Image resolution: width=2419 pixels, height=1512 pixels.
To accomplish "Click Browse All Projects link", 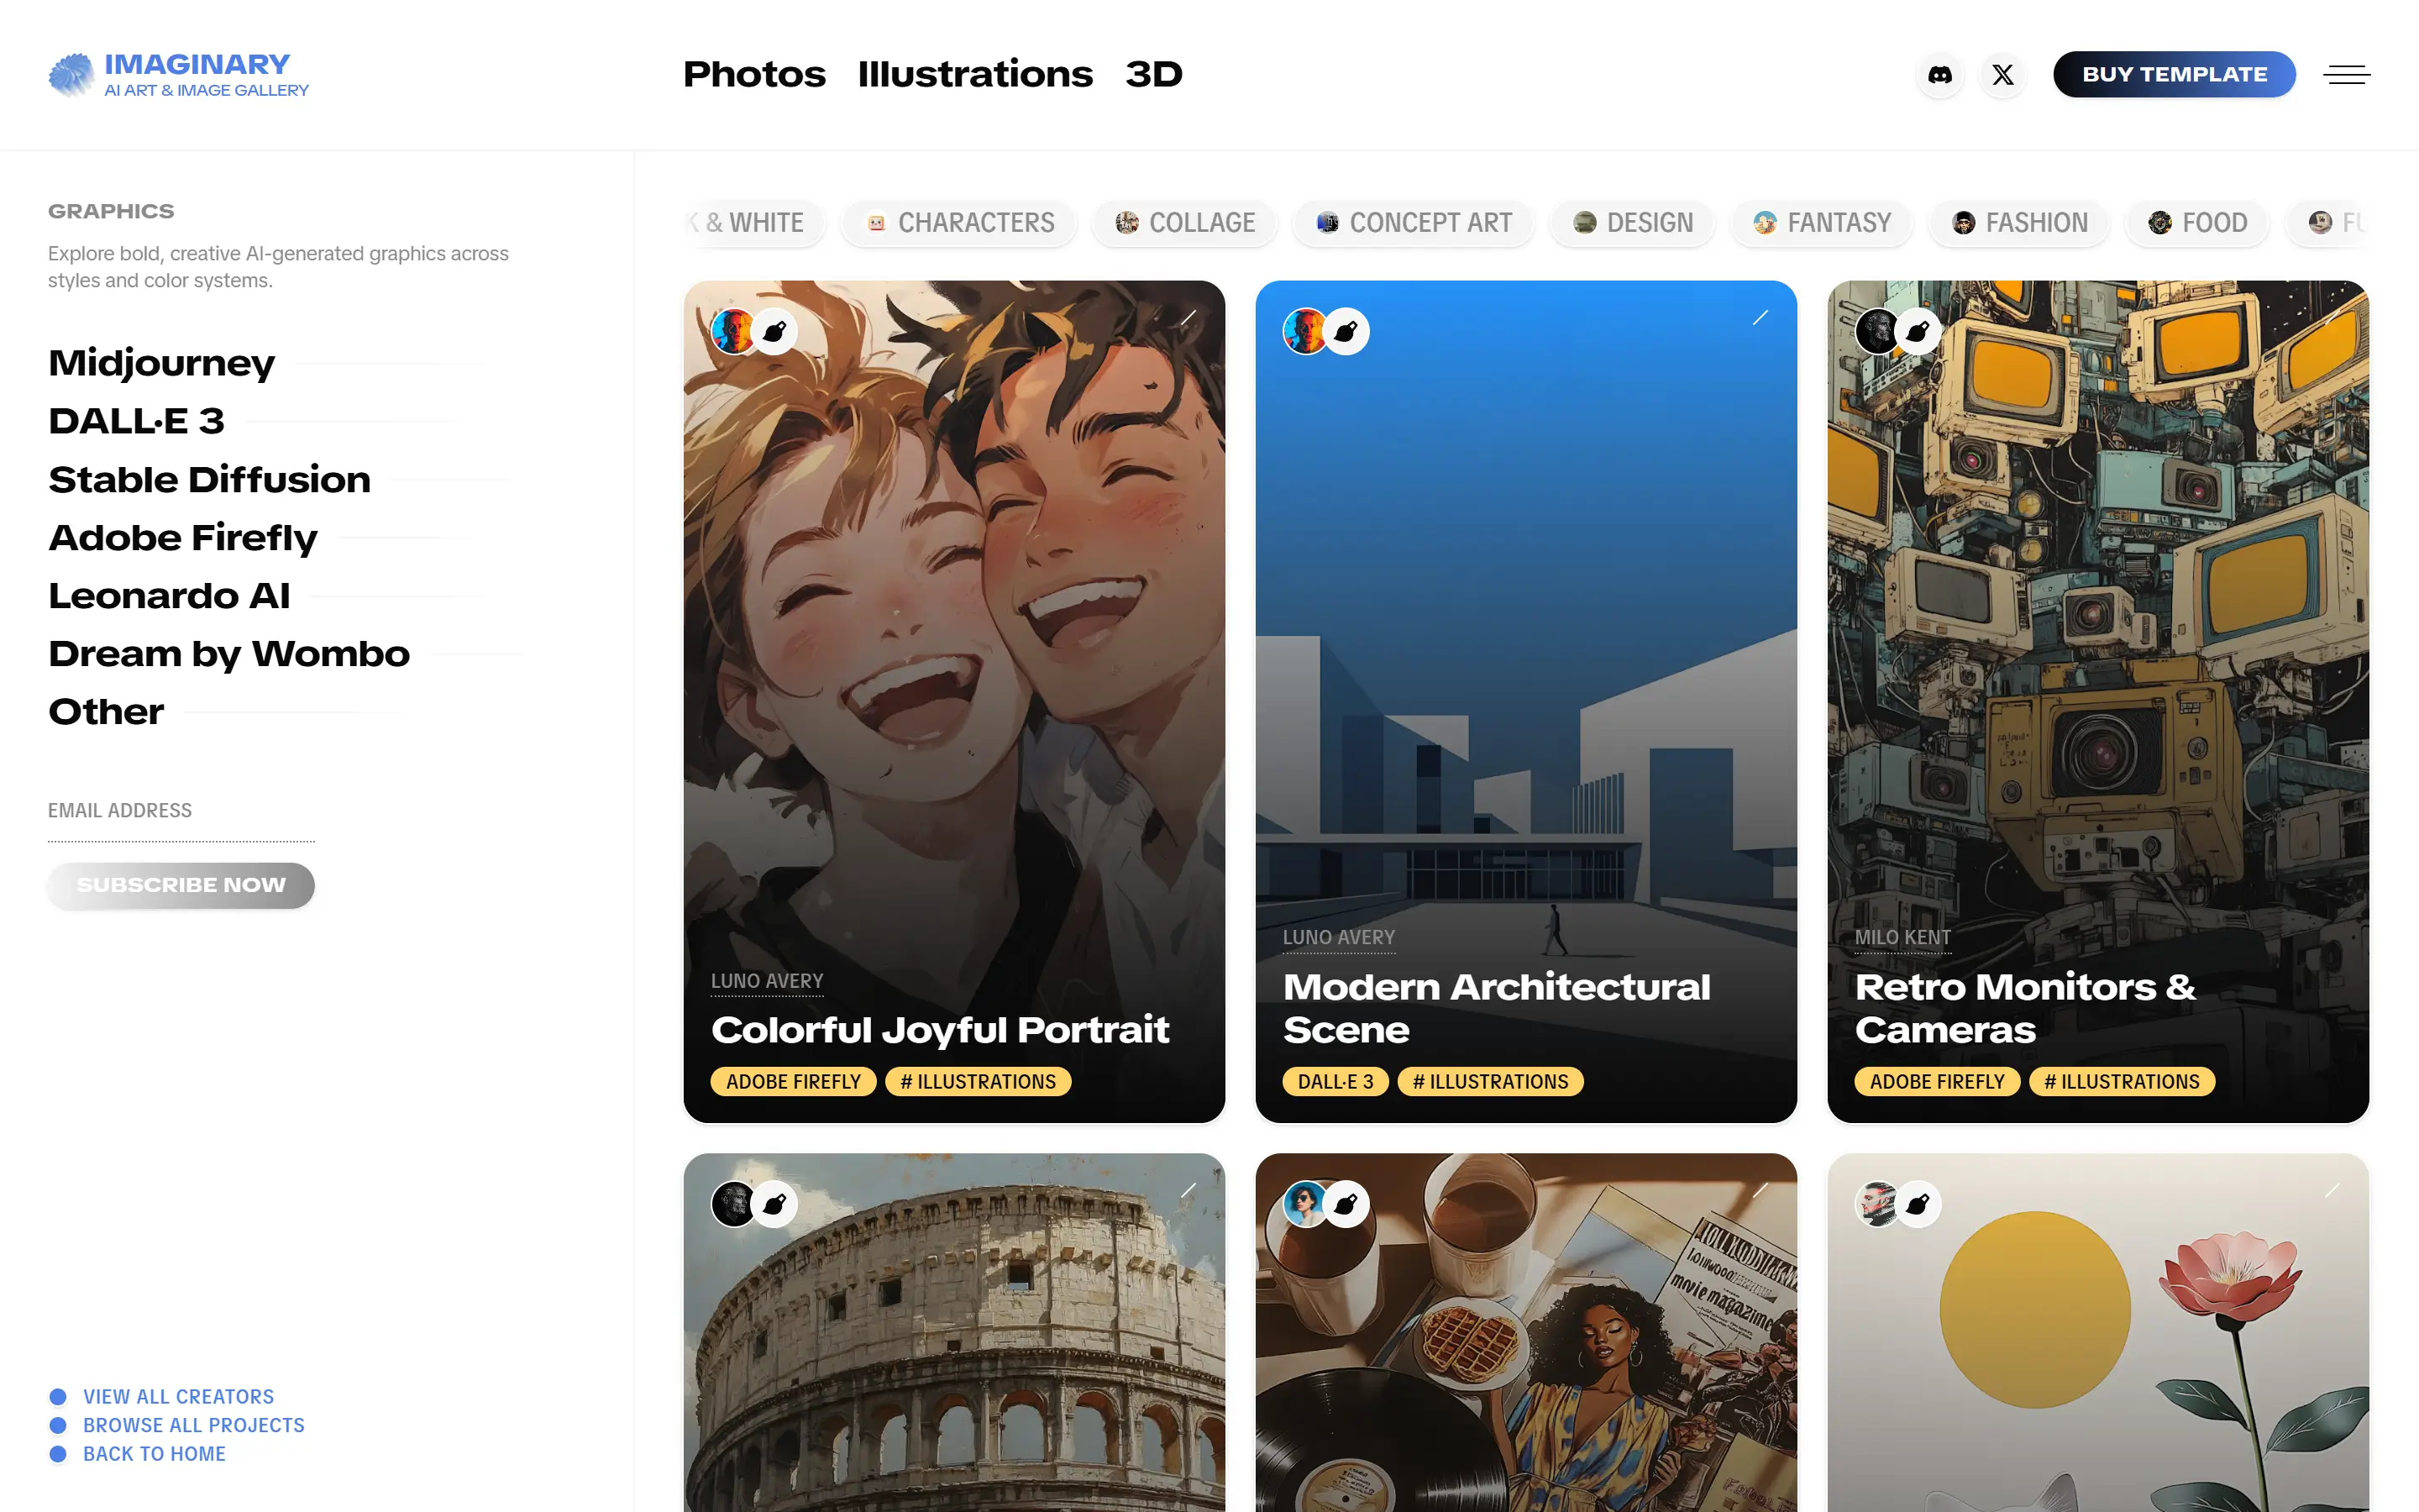I will tap(193, 1425).
